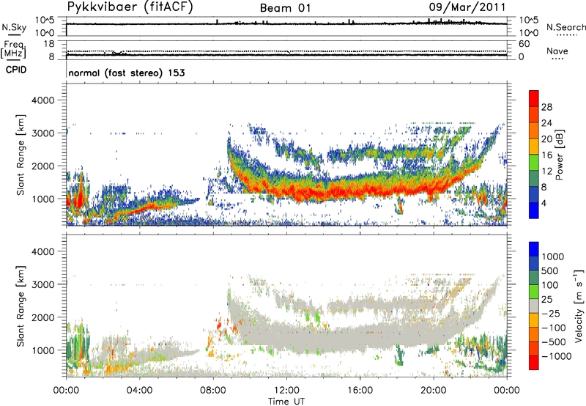Click the "Velocity [m s-1]" colorbar title

[579, 306]
